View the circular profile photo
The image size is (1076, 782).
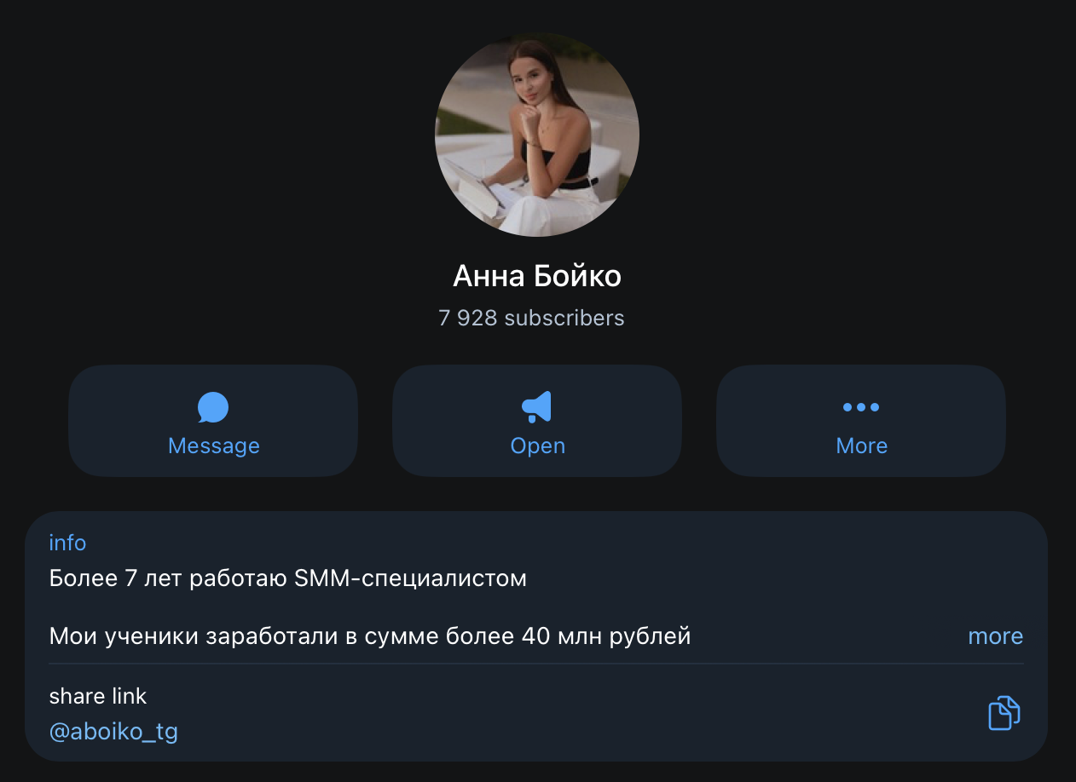pyautogui.click(x=537, y=135)
